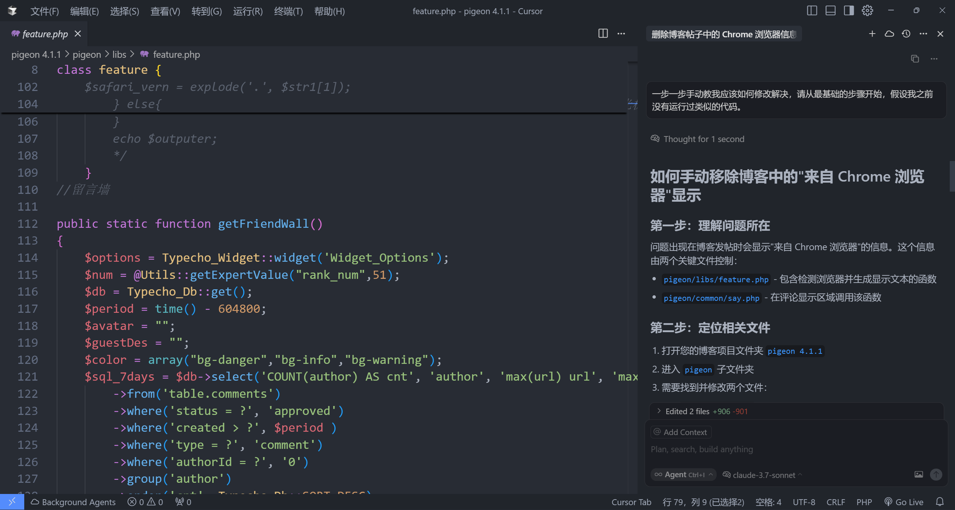Open the 查看(V) menu
The width and height of the screenshot is (955, 510).
pyautogui.click(x=165, y=11)
